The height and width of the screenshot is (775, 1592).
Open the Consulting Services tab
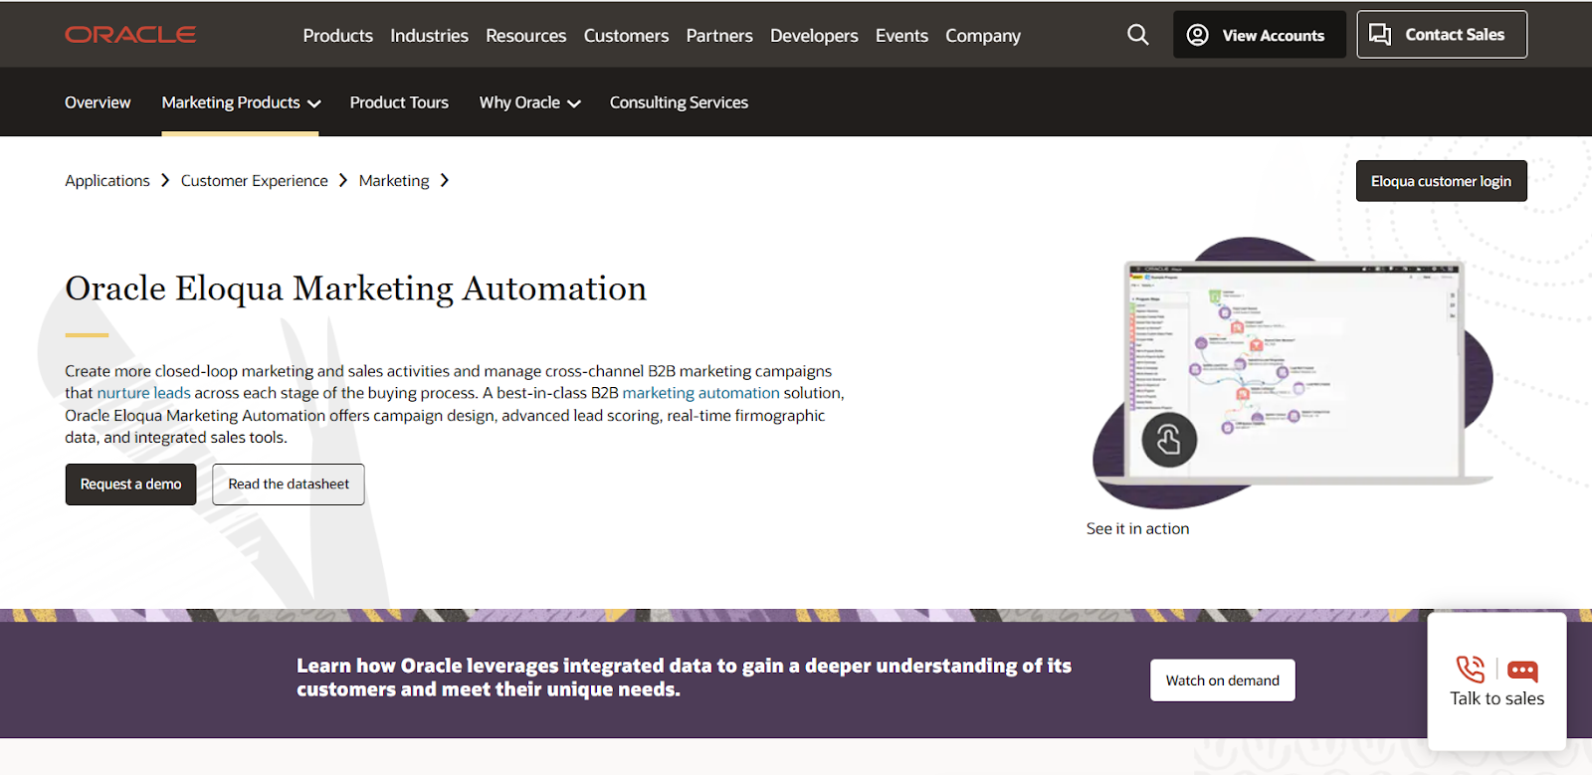(x=679, y=102)
